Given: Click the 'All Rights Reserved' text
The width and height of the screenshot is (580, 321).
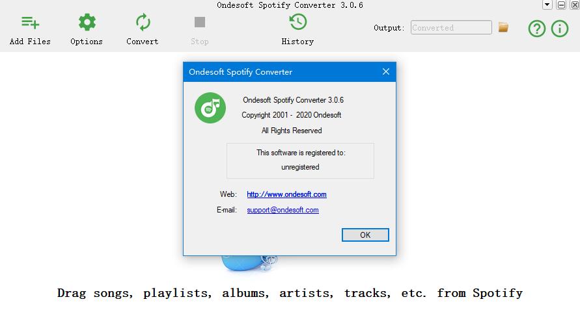Looking at the screenshot, I should tap(292, 131).
